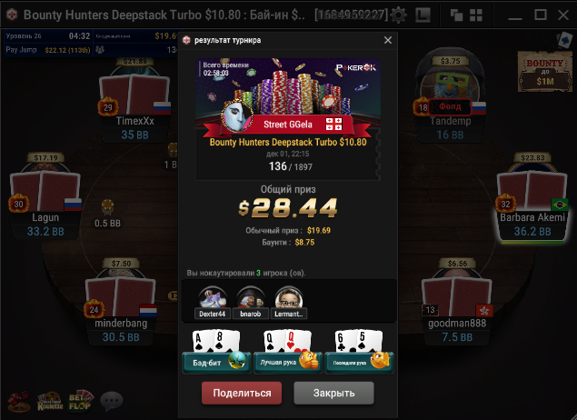Image resolution: width=577 pixels, height=420 pixels.
Task: Select player Barbara Akemi's seat
Action: 532,201
